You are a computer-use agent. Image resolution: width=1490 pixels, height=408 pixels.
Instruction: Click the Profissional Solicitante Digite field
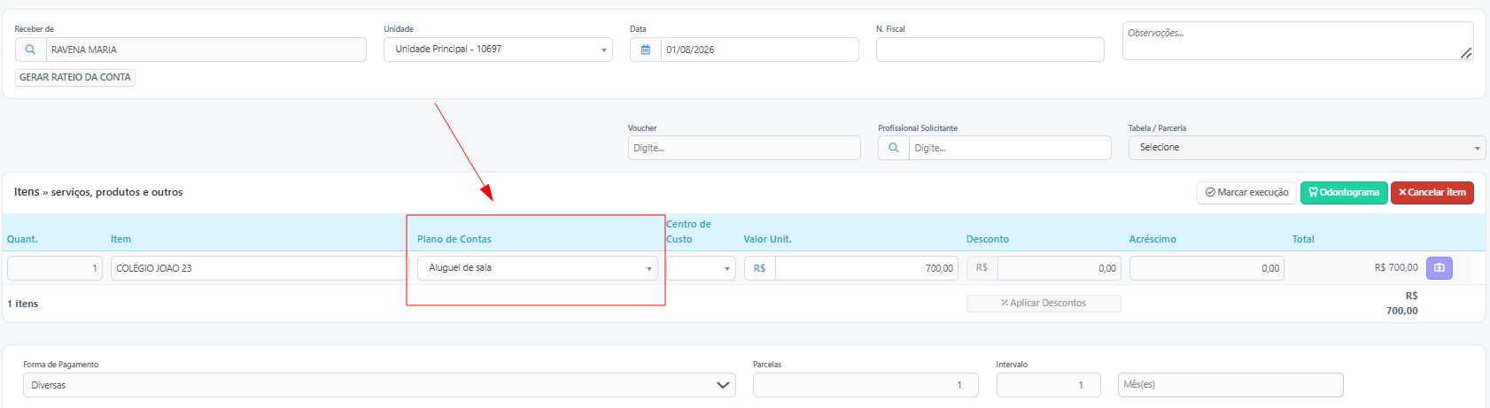point(1010,148)
